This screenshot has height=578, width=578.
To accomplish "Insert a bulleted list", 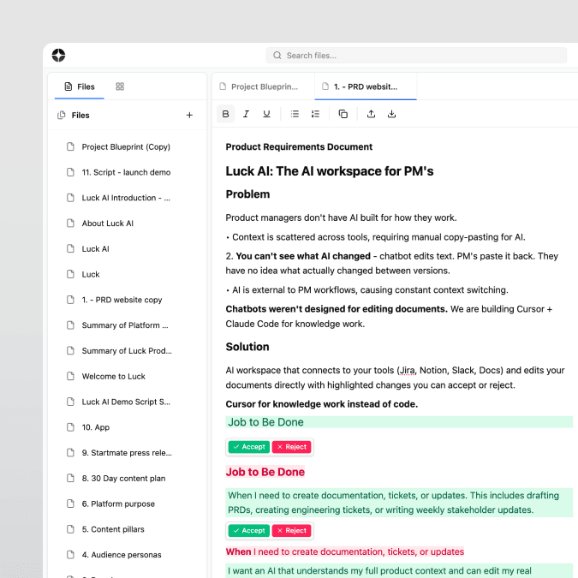I will coord(295,114).
